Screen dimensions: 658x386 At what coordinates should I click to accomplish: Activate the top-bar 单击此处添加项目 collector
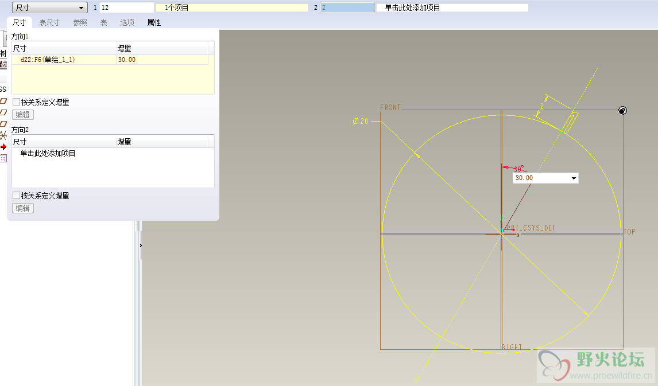452,7
